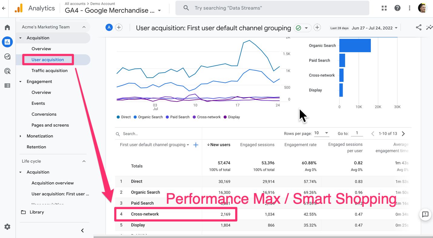
Task: Collapse the Life cycle section
Action: pos(84,161)
